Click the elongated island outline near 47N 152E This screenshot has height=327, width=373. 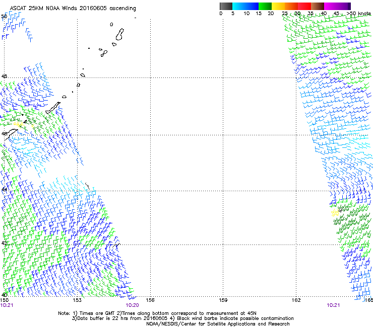point(53,108)
